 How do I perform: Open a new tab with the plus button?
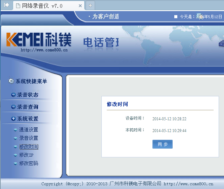click(90, 5)
